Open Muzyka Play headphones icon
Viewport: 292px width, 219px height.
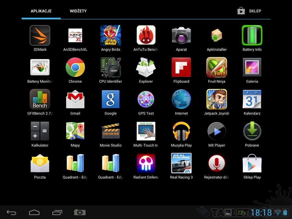pos(181,131)
